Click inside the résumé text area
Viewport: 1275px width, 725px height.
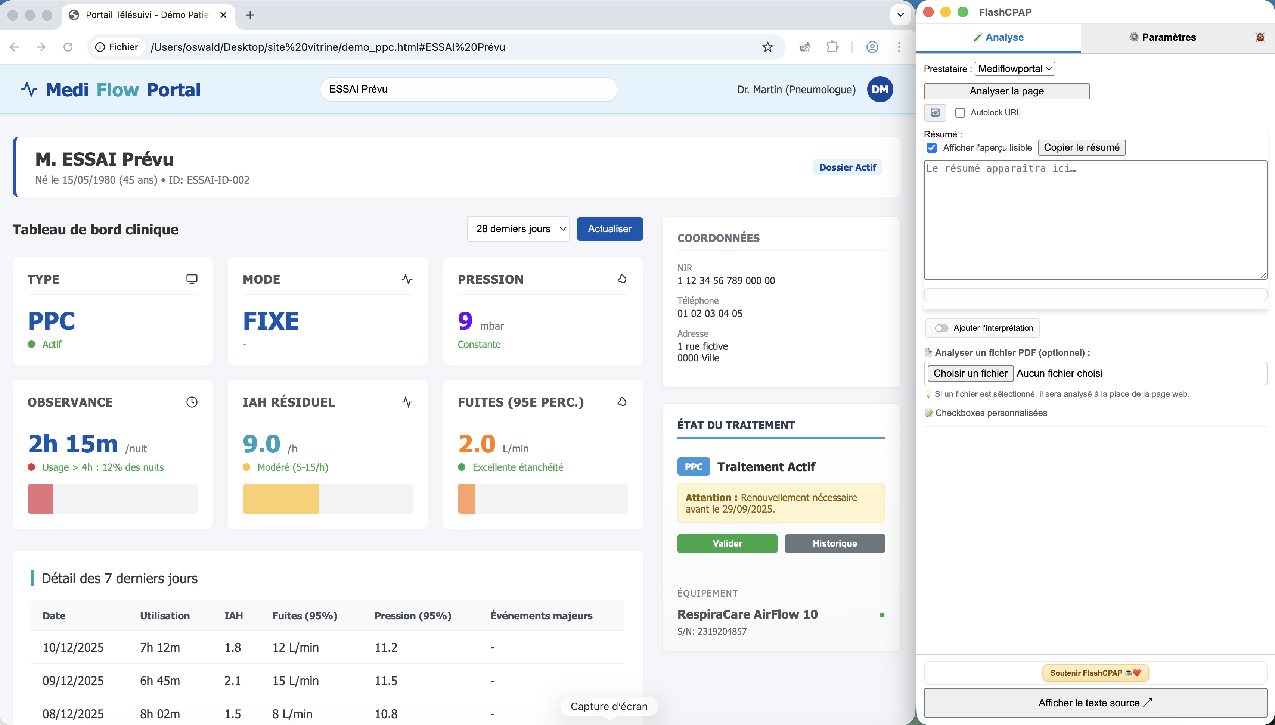point(1095,219)
